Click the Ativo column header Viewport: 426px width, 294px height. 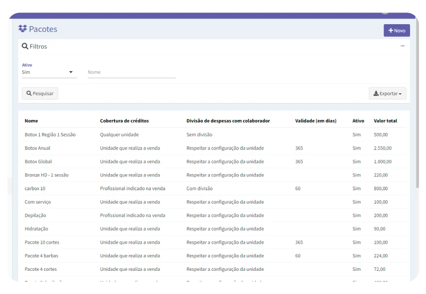(358, 121)
